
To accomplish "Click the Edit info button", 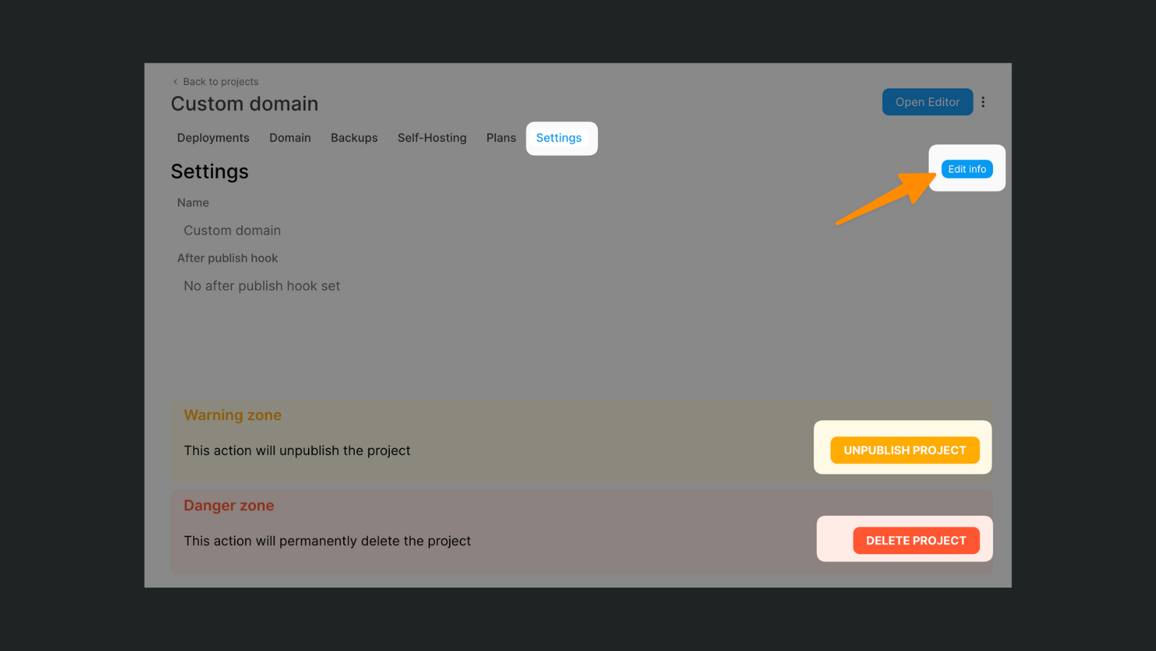I will (x=966, y=168).
